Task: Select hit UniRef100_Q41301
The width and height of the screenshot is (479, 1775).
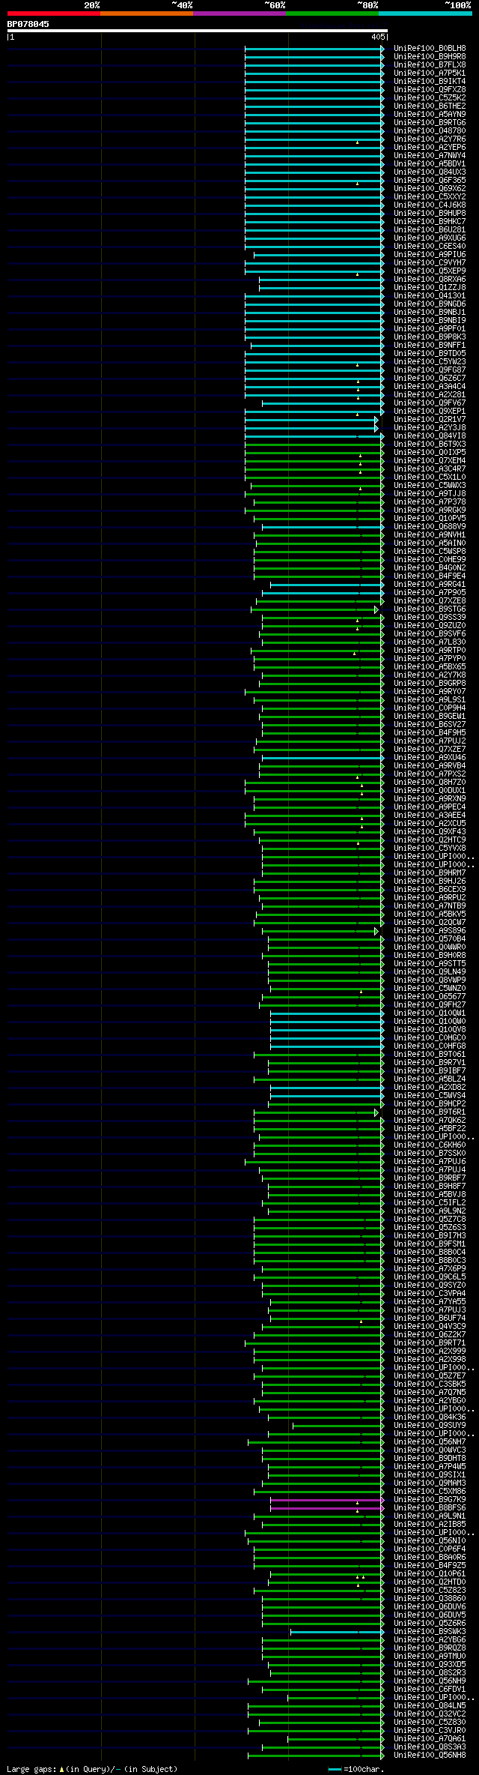Action: (x=430, y=296)
